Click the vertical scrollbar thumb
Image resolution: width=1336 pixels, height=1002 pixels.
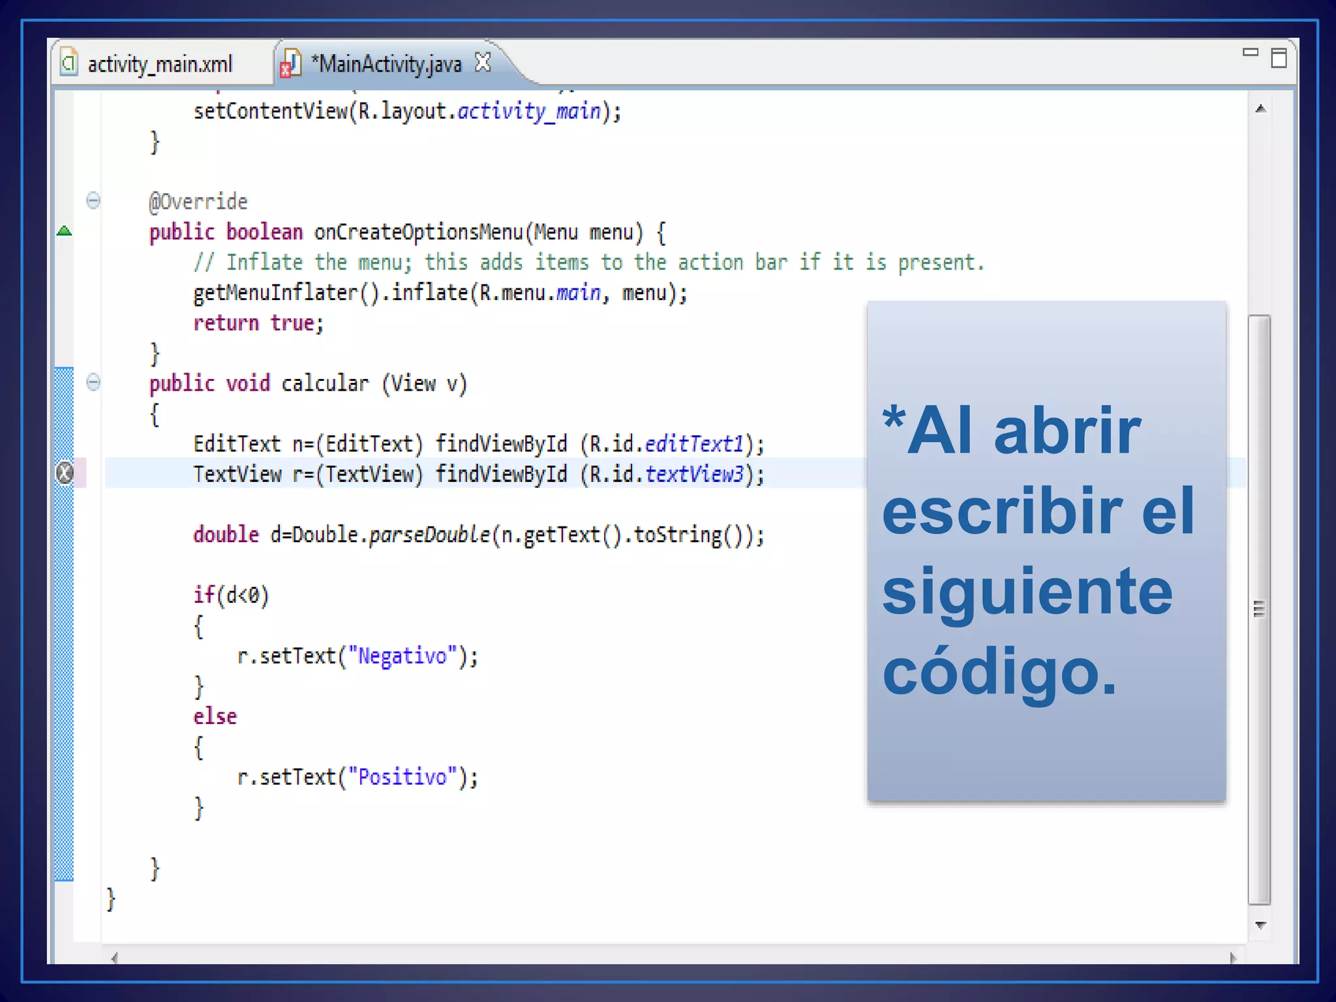(x=1259, y=609)
